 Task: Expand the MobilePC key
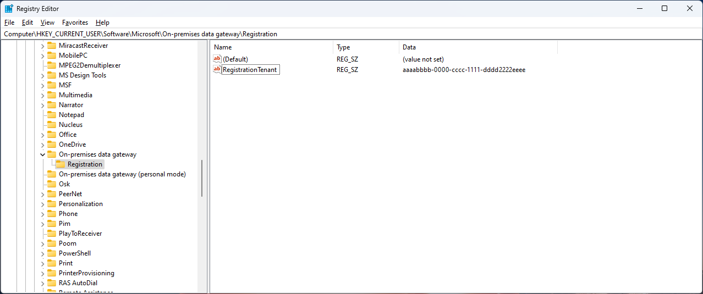coord(42,56)
